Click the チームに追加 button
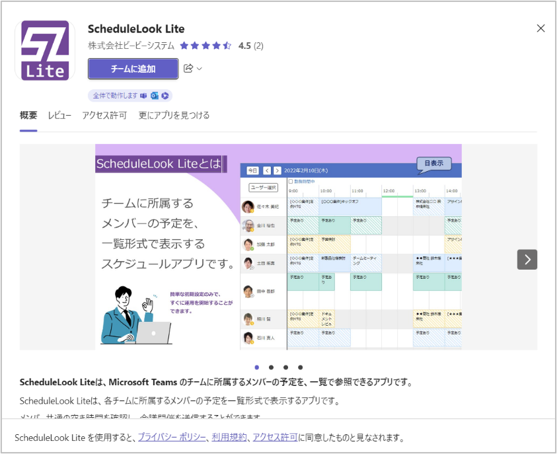 coord(133,69)
